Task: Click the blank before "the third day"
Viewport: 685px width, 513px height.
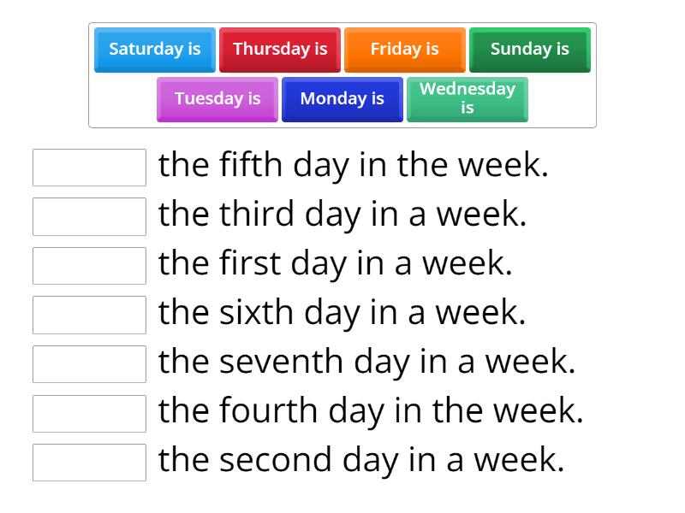Action: [x=89, y=216]
